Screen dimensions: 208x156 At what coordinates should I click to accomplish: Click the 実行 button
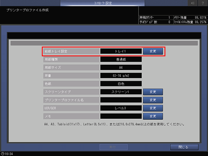coord(113,147)
